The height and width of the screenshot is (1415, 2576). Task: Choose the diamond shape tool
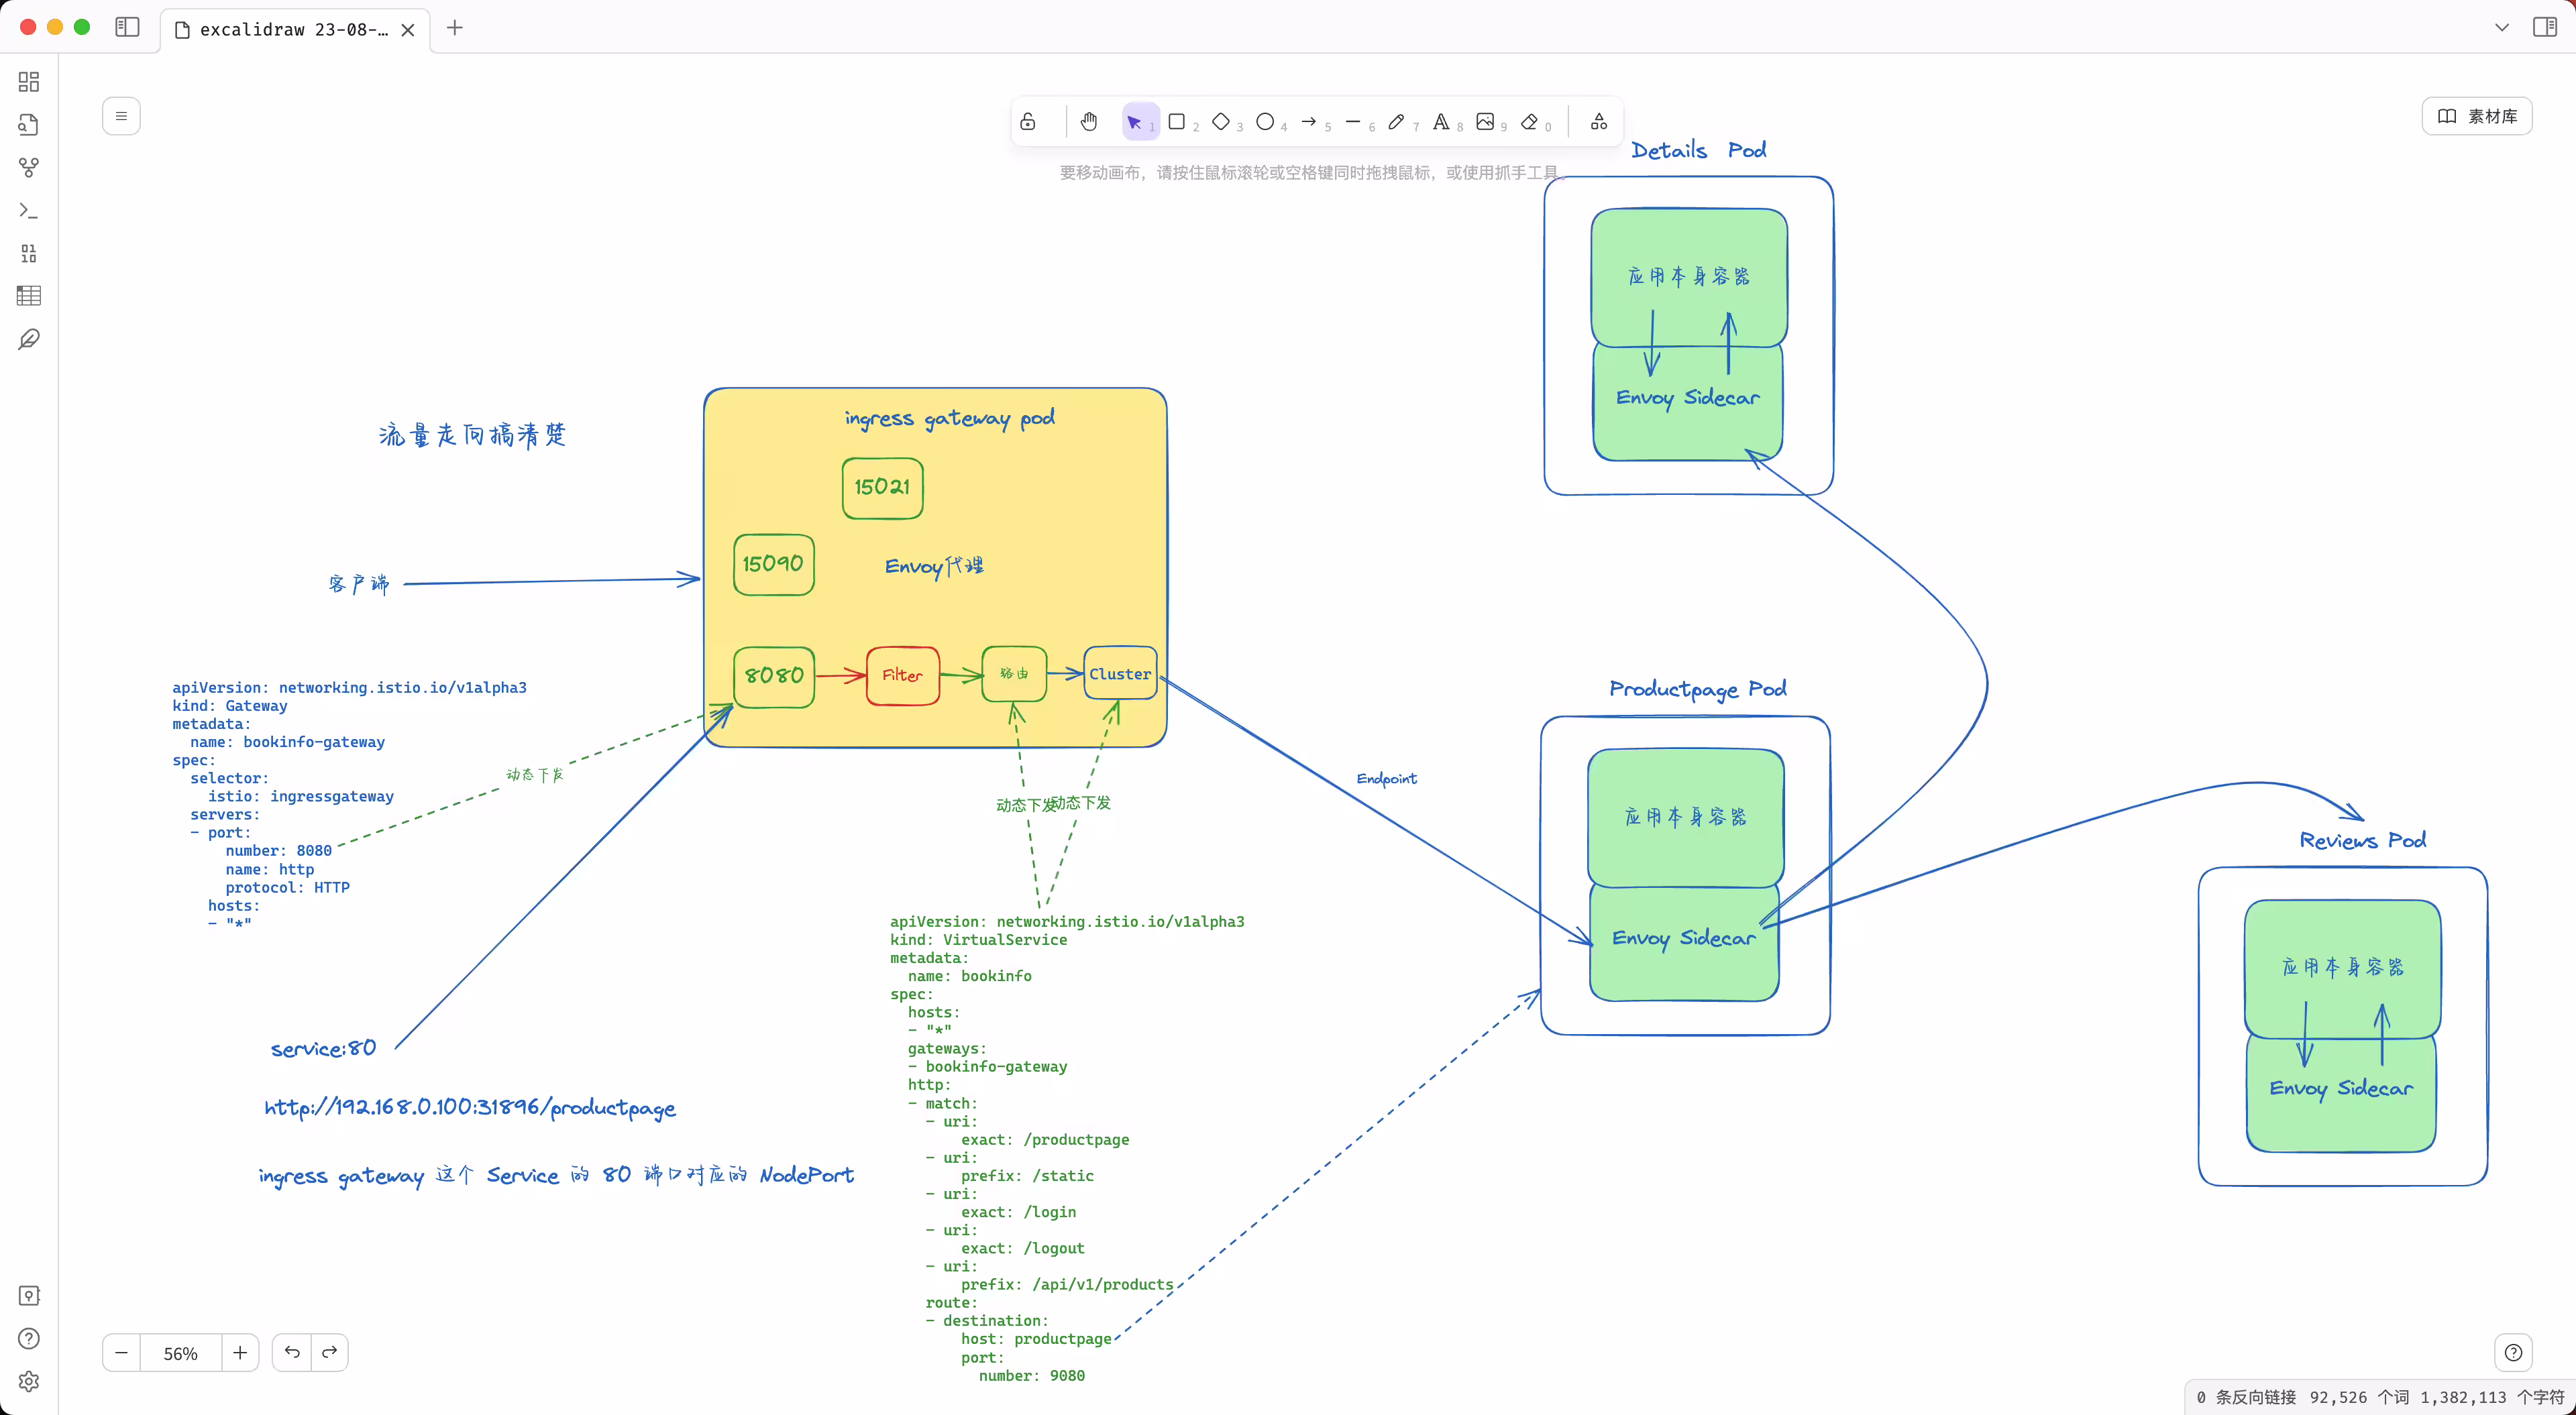[1221, 122]
